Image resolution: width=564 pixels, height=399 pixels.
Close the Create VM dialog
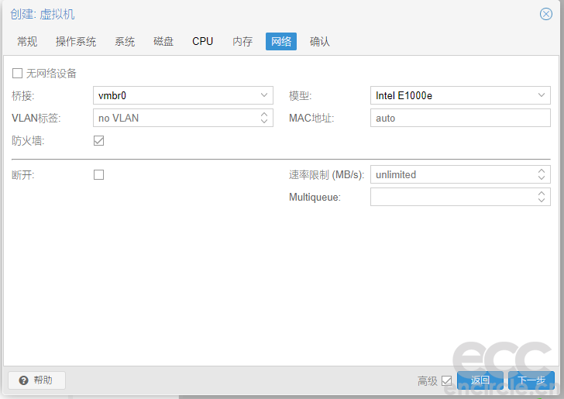[x=546, y=14]
